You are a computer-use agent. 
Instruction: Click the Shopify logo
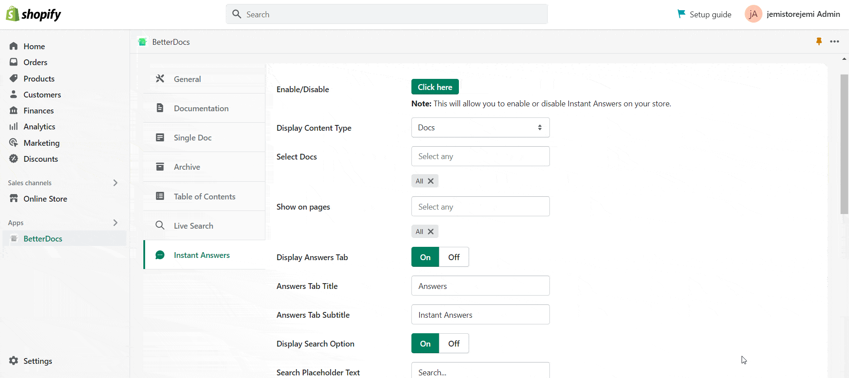coord(33,14)
